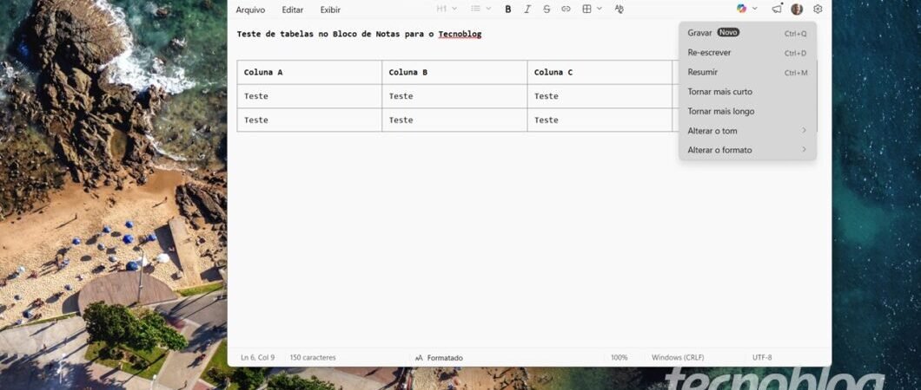This screenshot has width=921, height=390.
Task: Expand the Alterar o formato submenu arrow
Action: point(804,149)
